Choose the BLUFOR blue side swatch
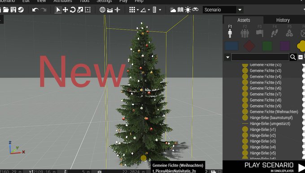The height and width of the screenshot is (173, 305). coord(231,46)
